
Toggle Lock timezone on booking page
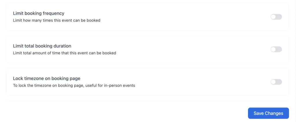(276, 82)
